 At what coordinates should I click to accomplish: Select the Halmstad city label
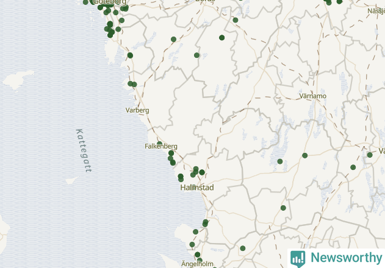pyautogui.click(x=197, y=188)
